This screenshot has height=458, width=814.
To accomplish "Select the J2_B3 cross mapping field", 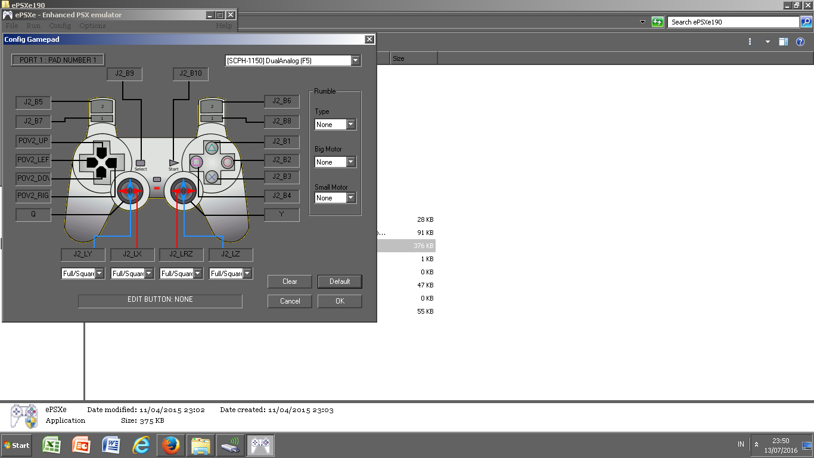I will pos(282,177).
